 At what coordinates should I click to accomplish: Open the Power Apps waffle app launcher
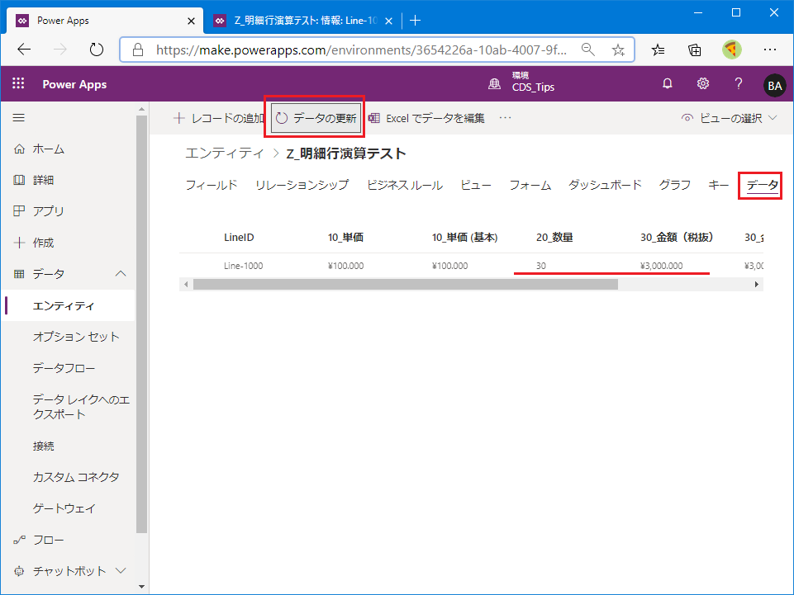18,84
